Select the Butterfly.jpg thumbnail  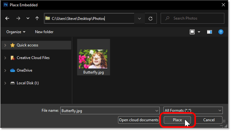coord(93,59)
